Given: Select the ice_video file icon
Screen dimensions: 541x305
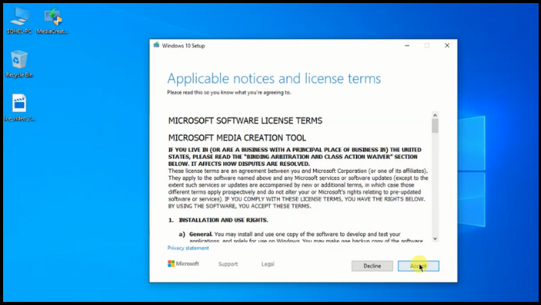Looking at the screenshot, I should (19, 107).
